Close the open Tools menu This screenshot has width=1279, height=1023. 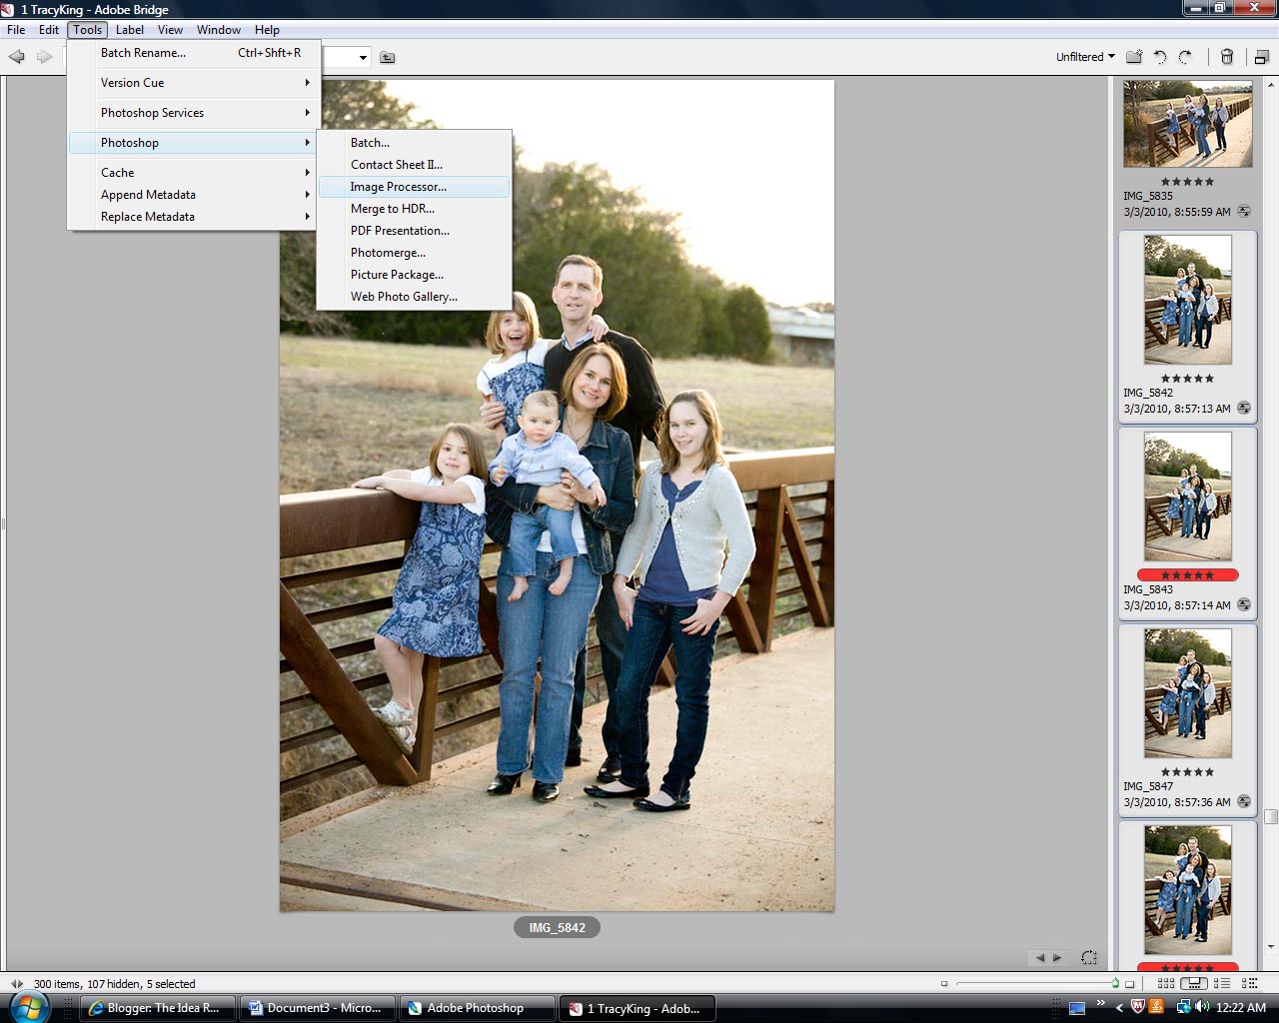click(88, 30)
